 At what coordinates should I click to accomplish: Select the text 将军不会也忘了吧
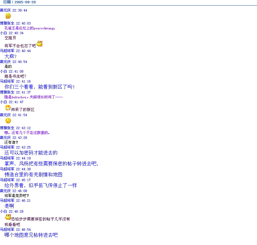click(x=20, y=46)
